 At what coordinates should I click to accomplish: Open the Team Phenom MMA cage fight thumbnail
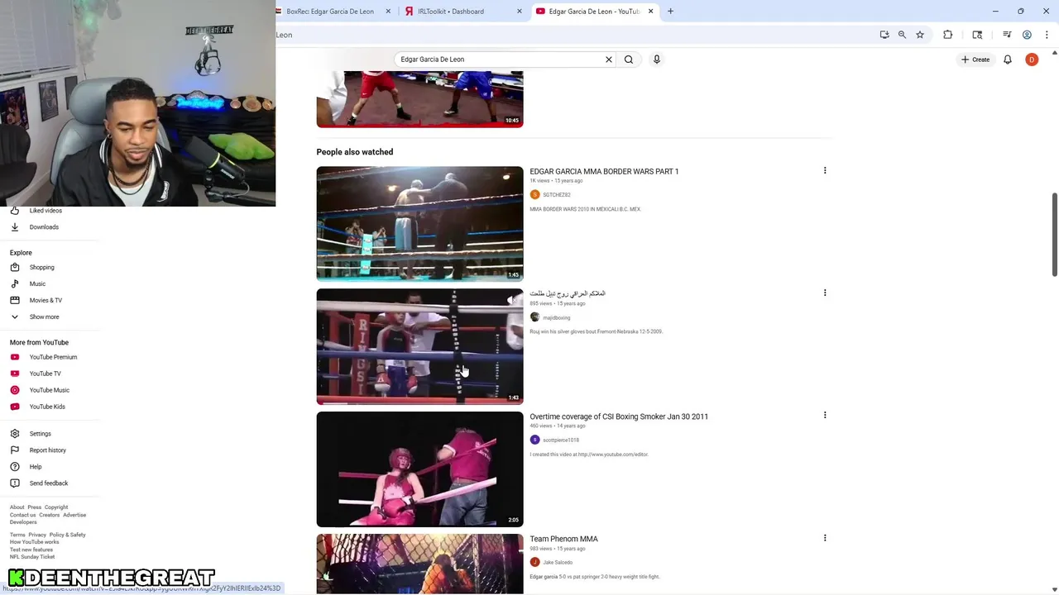pyautogui.click(x=419, y=564)
